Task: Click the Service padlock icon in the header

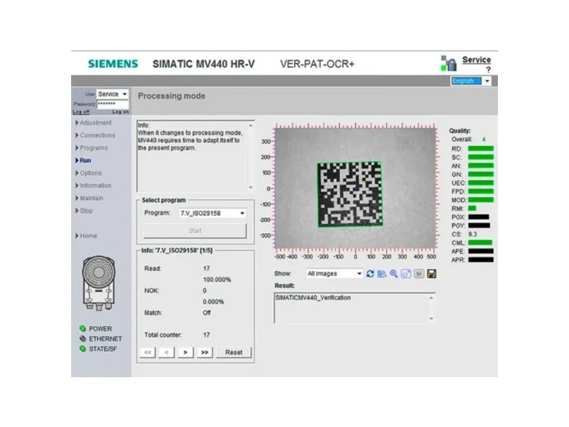Action: [449, 63]
